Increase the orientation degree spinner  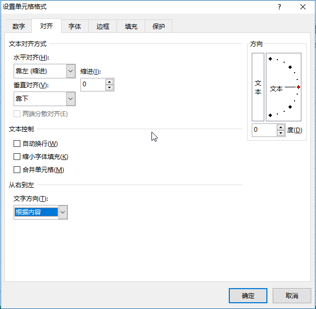click(x=282, y=127)
